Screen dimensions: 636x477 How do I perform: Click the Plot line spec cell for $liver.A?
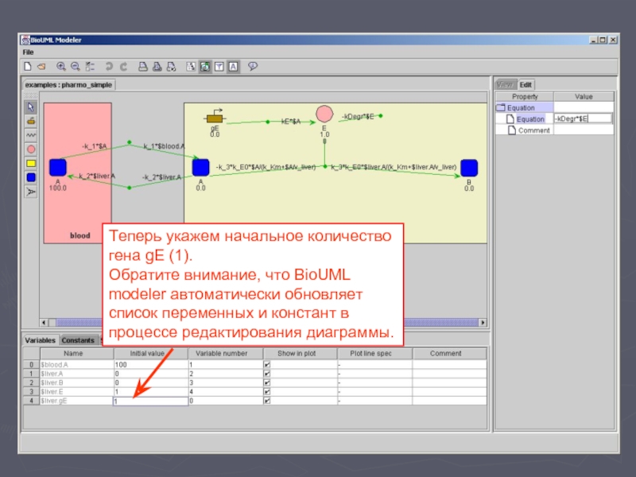coord(373,374)
